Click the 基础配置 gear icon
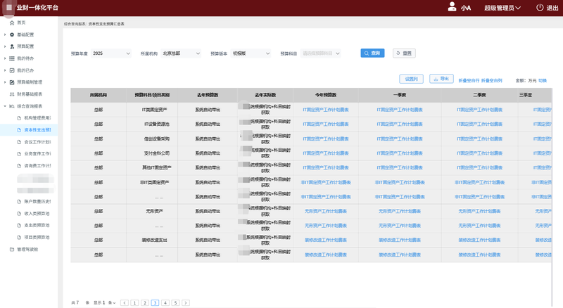 (12, 34)
